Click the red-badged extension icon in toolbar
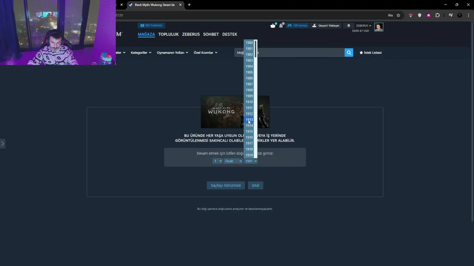Image resolution: width=474 pixels, height=266 pixels. coord(410,15)
